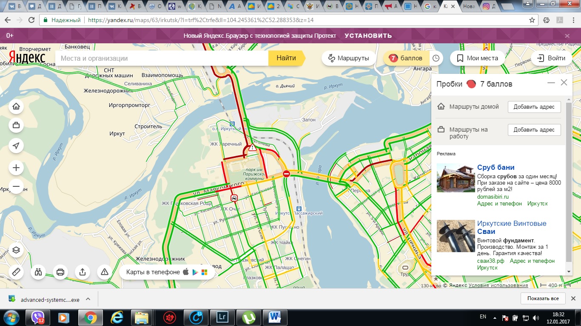Open the Сруб бани ad link

[x=496, y=167]
